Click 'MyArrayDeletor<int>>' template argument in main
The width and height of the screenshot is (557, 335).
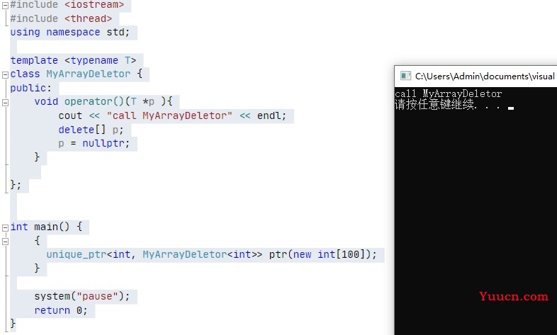click(203, 255)
